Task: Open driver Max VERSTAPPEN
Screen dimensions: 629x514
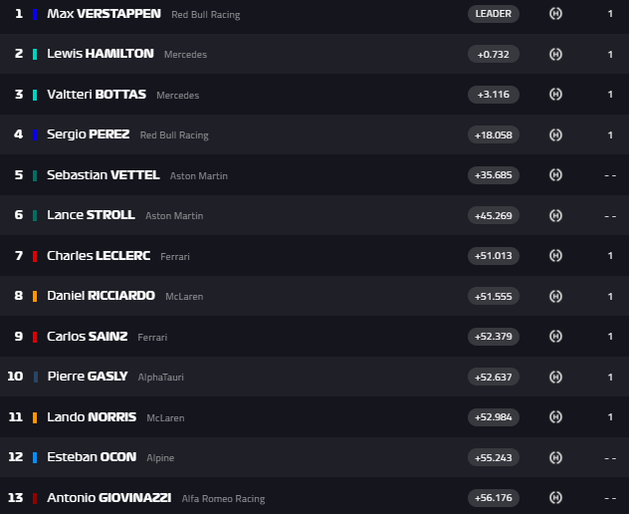Action: point(104,14)
